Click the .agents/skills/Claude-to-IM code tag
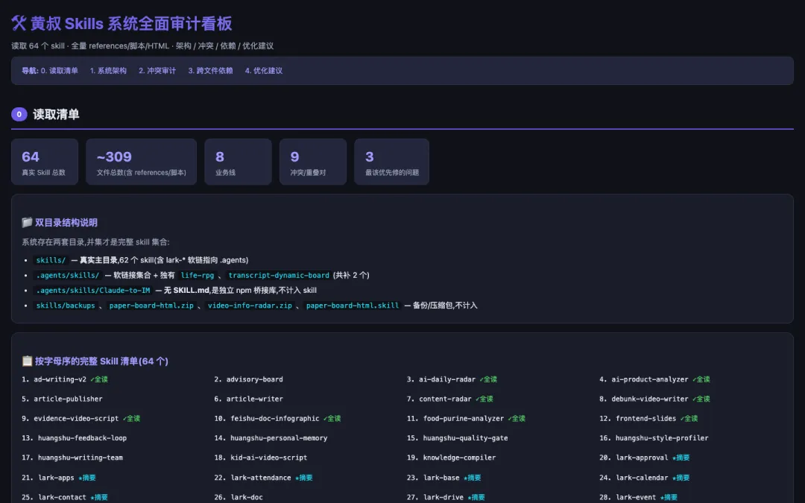Image resolution: width=805 pixels, height=503 pixels. (x=93, y=291)
